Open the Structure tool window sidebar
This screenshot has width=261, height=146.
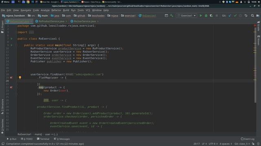(2, 107)
